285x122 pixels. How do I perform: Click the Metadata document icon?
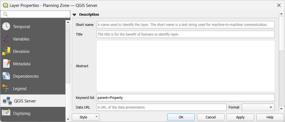[x=6, y=64]
